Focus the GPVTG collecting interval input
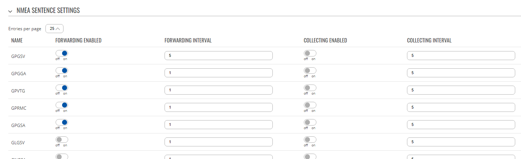This screenshot has width=521, height=159. point(461,90)
